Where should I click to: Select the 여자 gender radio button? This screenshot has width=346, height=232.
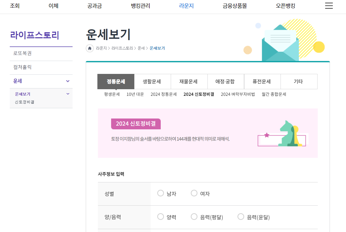click(194, 193)
